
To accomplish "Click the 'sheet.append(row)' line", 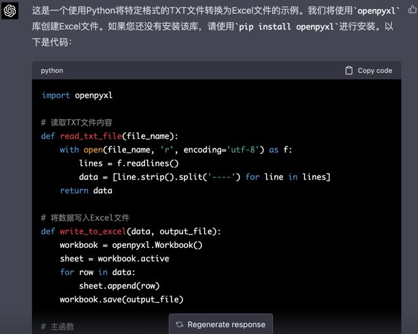I will [119, 286].
